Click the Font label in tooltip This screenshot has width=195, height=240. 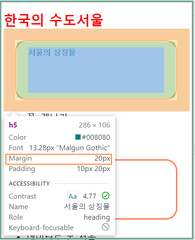coord(16,148)
